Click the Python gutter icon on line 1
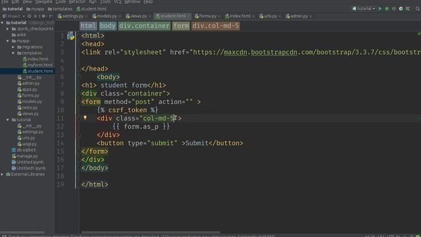This screenshot has height=237, width=421. pos(71,36)
